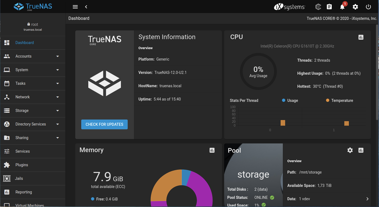
Task: Expand the Storage sidebar section
Action: pos(33,111)
